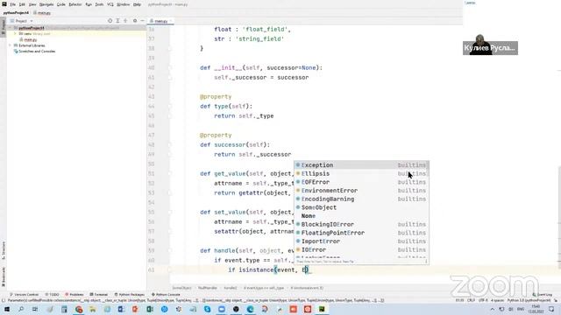
Task: Choose FloatingPointError from completion list
Action: click(x=361, y=233)
